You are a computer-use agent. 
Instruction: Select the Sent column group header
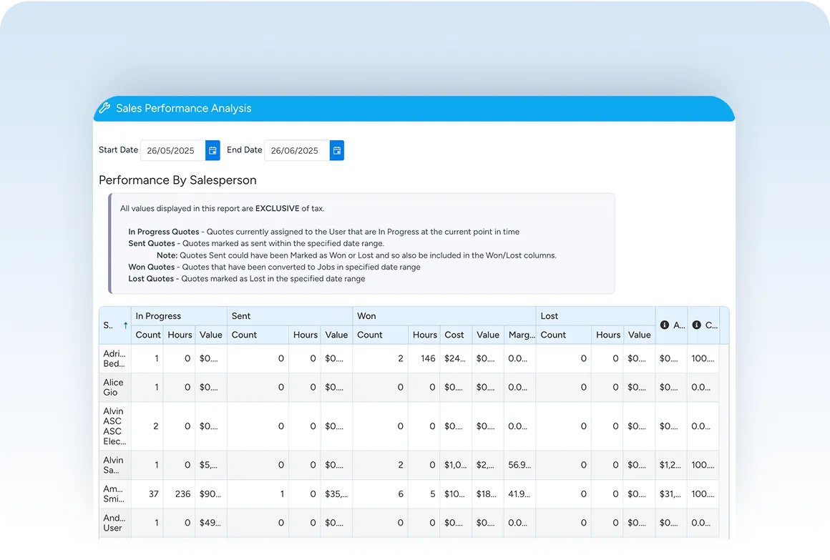pyautogui.click(x=290, y=316)
